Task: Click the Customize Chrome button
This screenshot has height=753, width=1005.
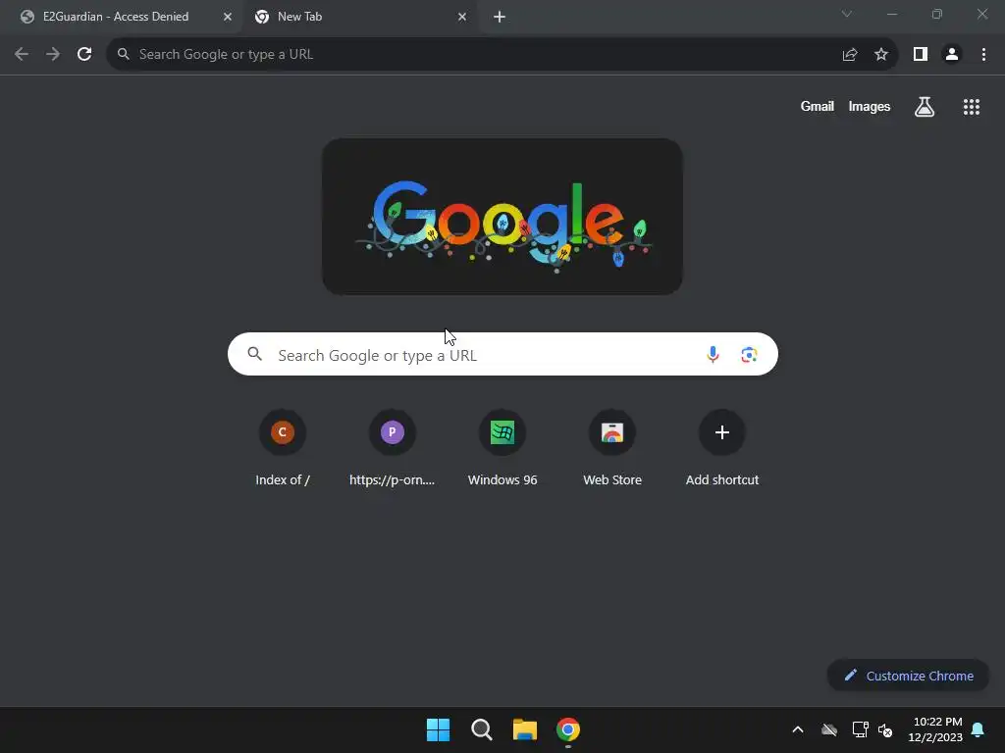Action: tap(908, 676)
